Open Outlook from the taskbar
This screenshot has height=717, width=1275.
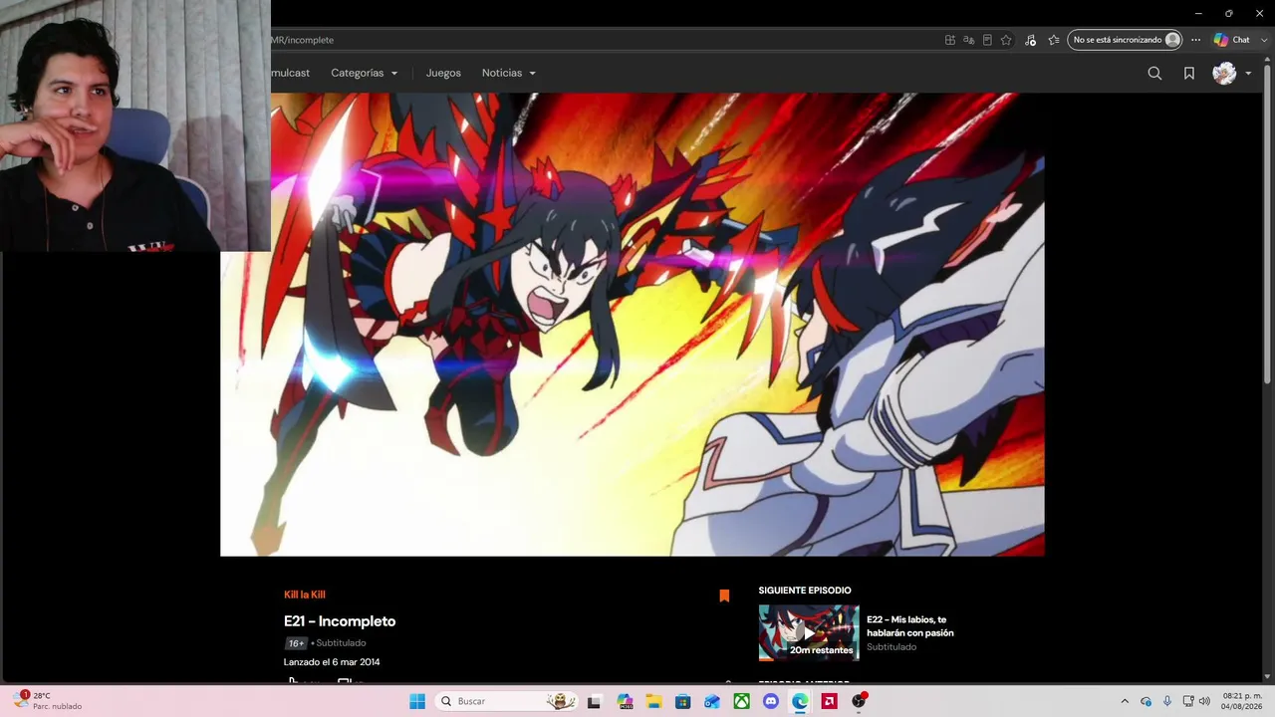click(x=712, y=701)
